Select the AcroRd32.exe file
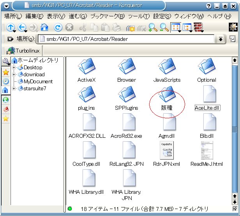Screen dimensions: 240x216 126,126
